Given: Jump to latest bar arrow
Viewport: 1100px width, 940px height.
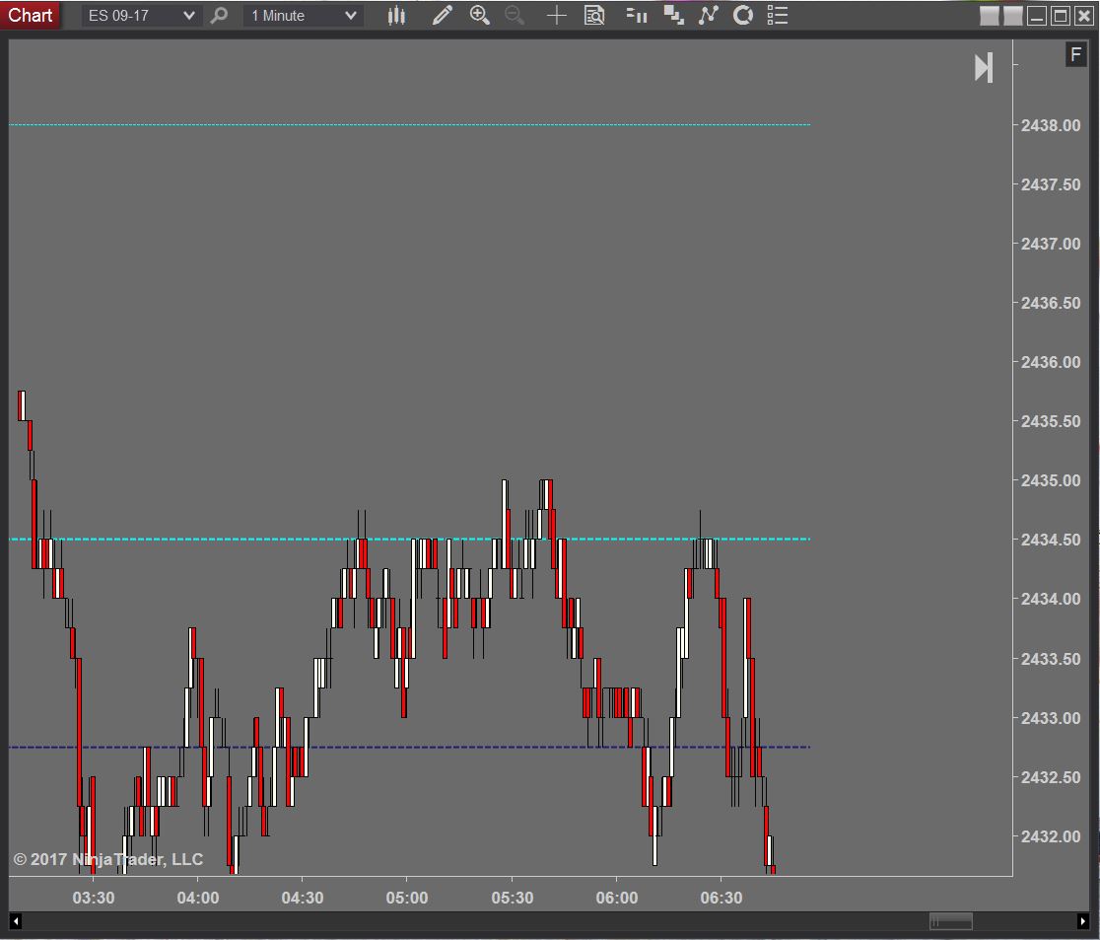Looking at the screenshot, I should coord(984,67).
